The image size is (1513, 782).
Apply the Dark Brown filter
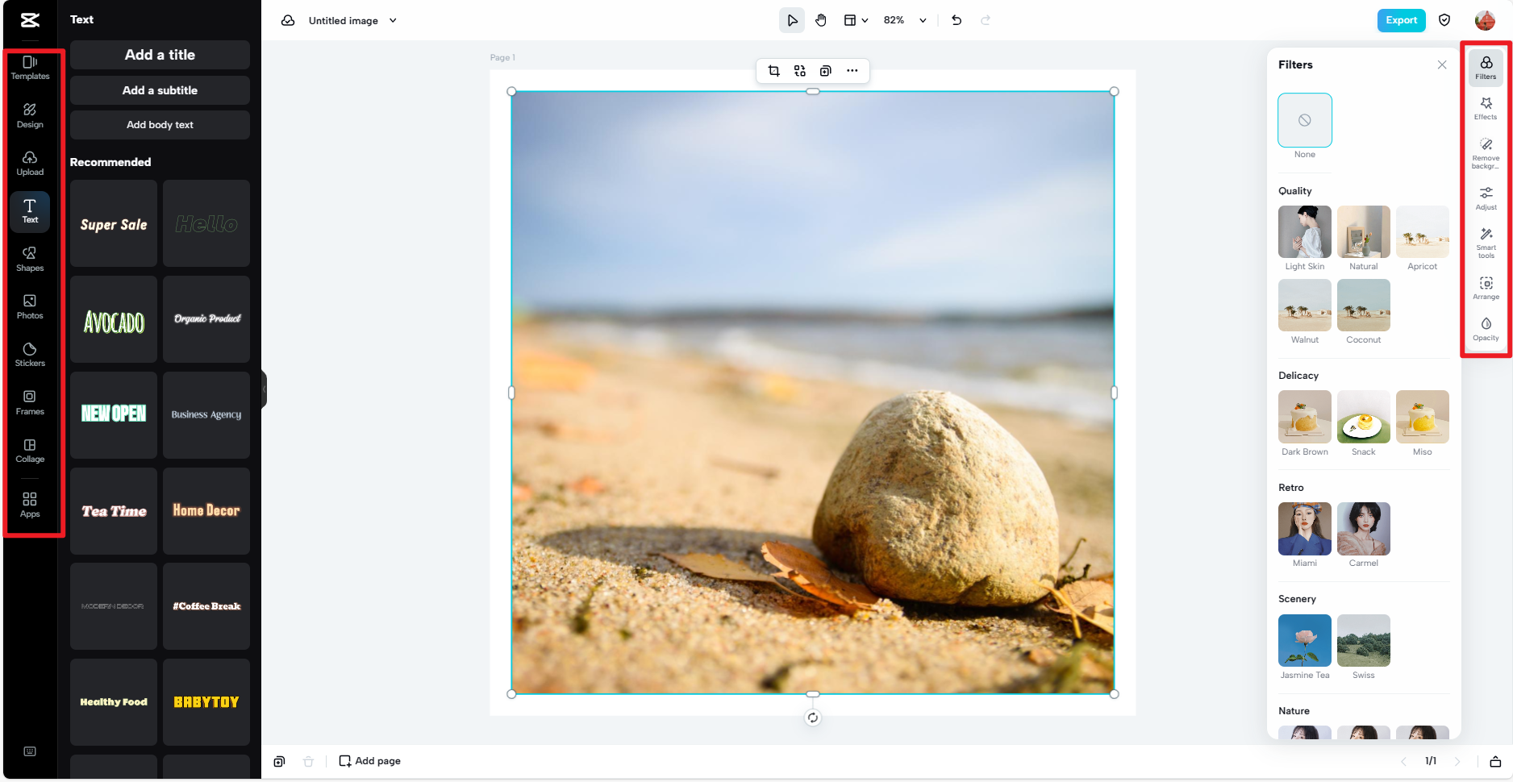pyautogui.click(x=1305, y=417)
